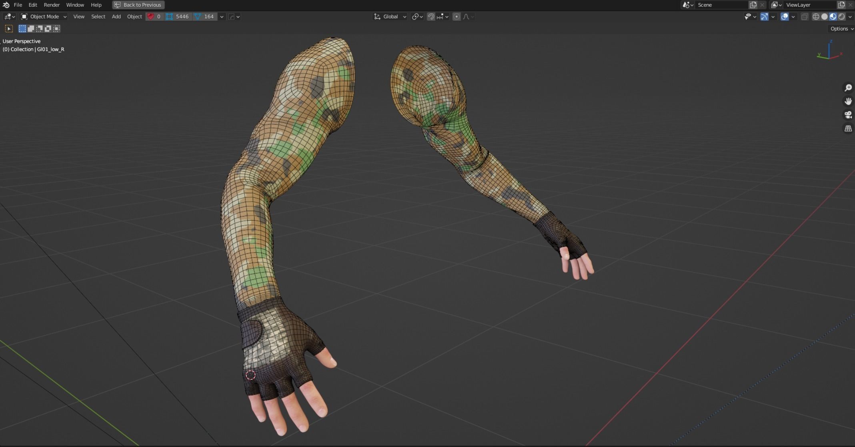The height and width of the screenshot is (447, 855).
Task: Open the editor type selector icon
Action: click(x=9, y=16)
